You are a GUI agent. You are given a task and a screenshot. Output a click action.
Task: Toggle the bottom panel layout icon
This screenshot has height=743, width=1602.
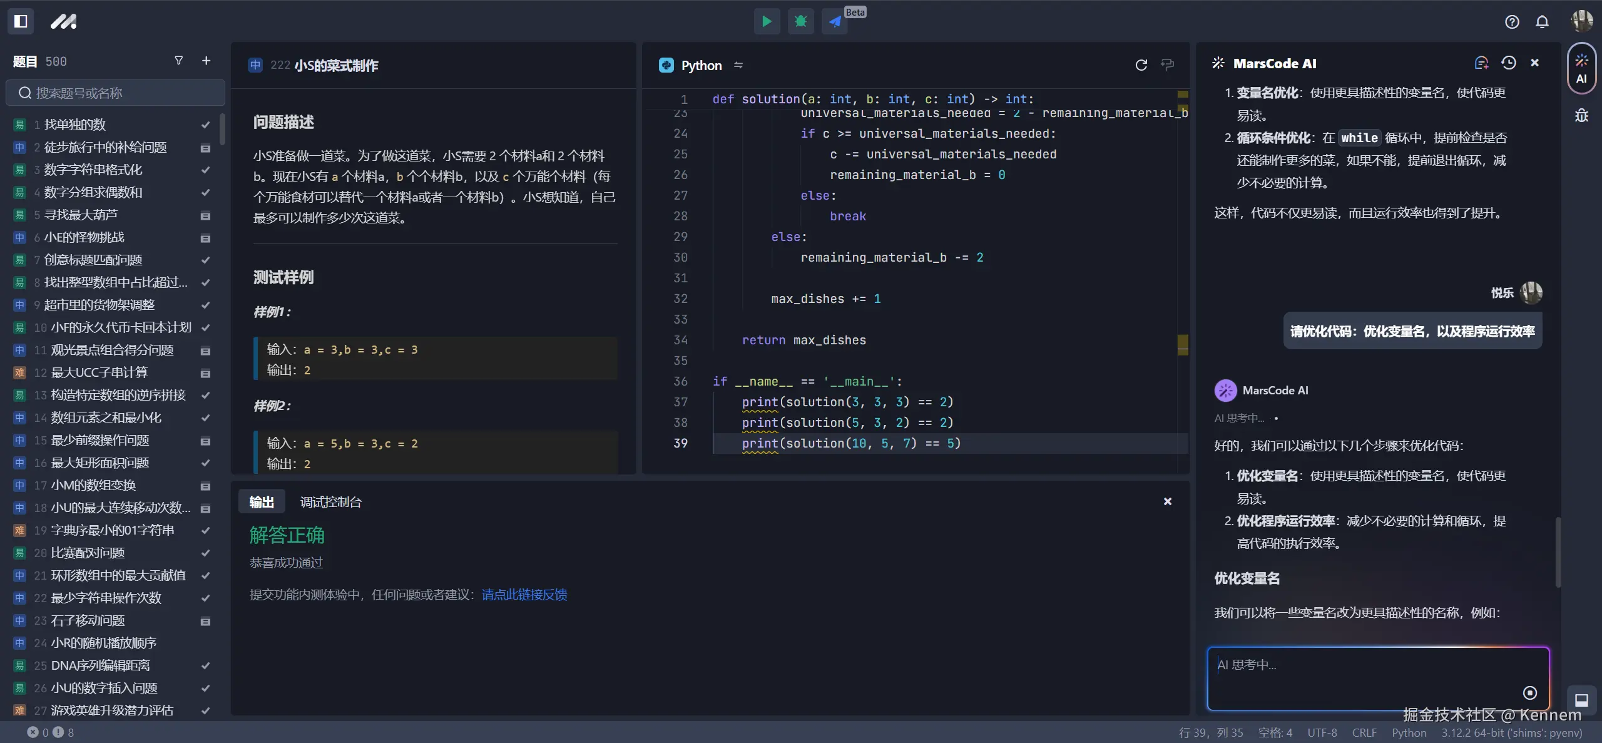1581,700
